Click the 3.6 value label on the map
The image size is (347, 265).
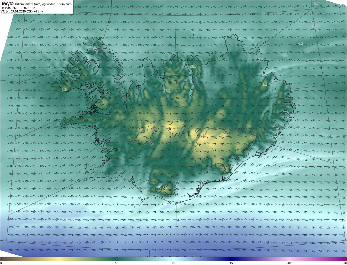pyautogui.click(x=64, y=89)
